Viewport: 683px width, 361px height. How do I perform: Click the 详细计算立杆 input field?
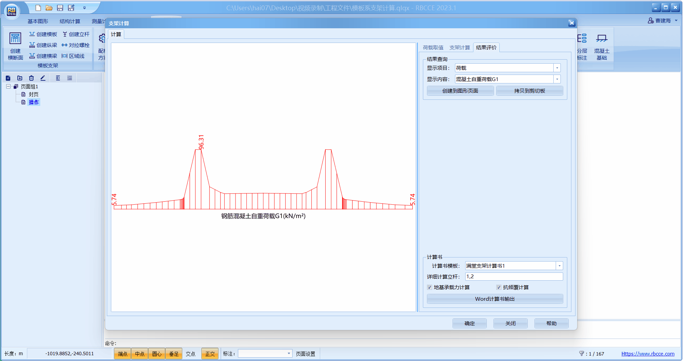point(514,277)
